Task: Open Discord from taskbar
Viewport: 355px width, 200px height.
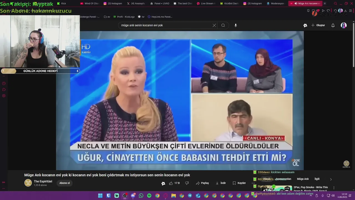Action: (133, 196)
